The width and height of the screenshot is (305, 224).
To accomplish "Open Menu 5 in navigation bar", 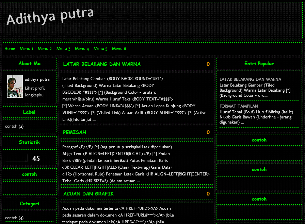I will pyautogui.click(x=100, y=49).
